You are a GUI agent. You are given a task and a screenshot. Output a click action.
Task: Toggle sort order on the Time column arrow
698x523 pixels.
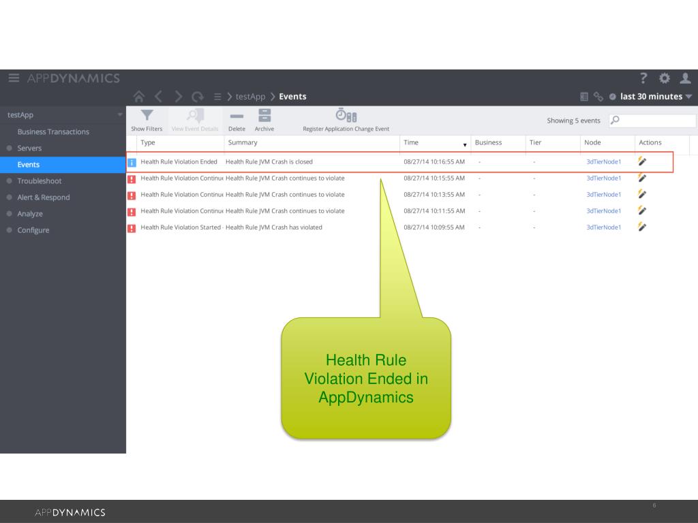465,145
